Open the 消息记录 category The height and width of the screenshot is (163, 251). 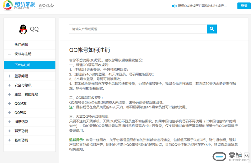[x=21, y=122]
